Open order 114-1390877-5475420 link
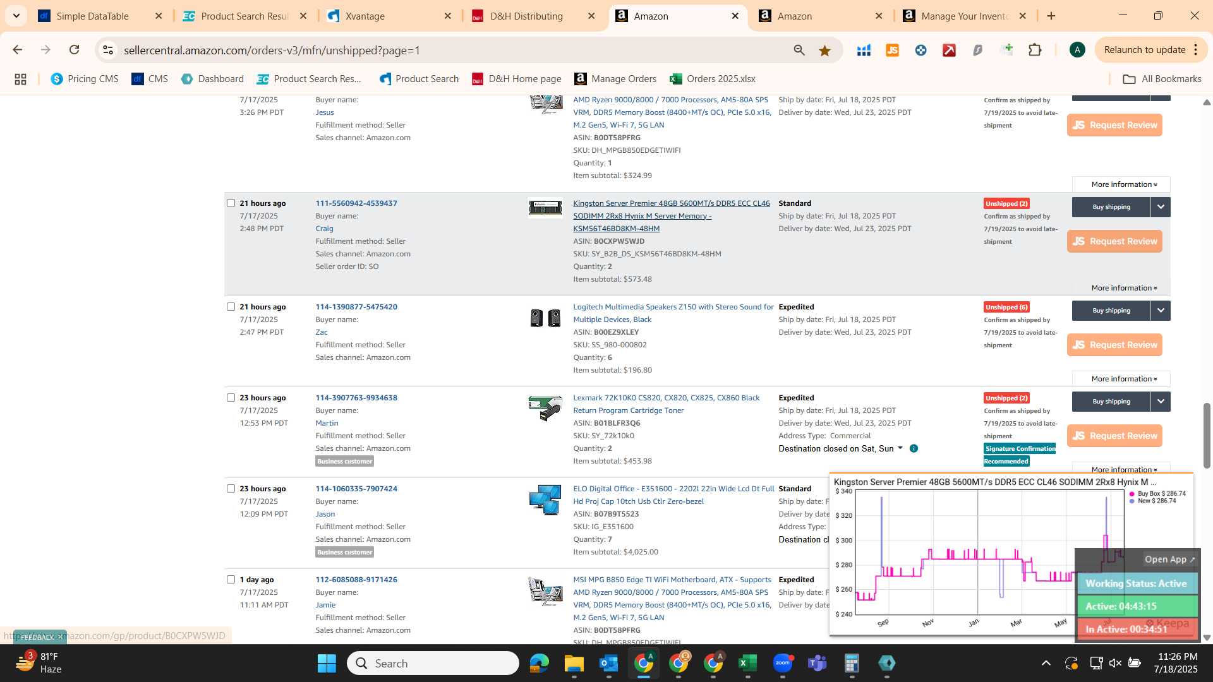 coord(356,307)
